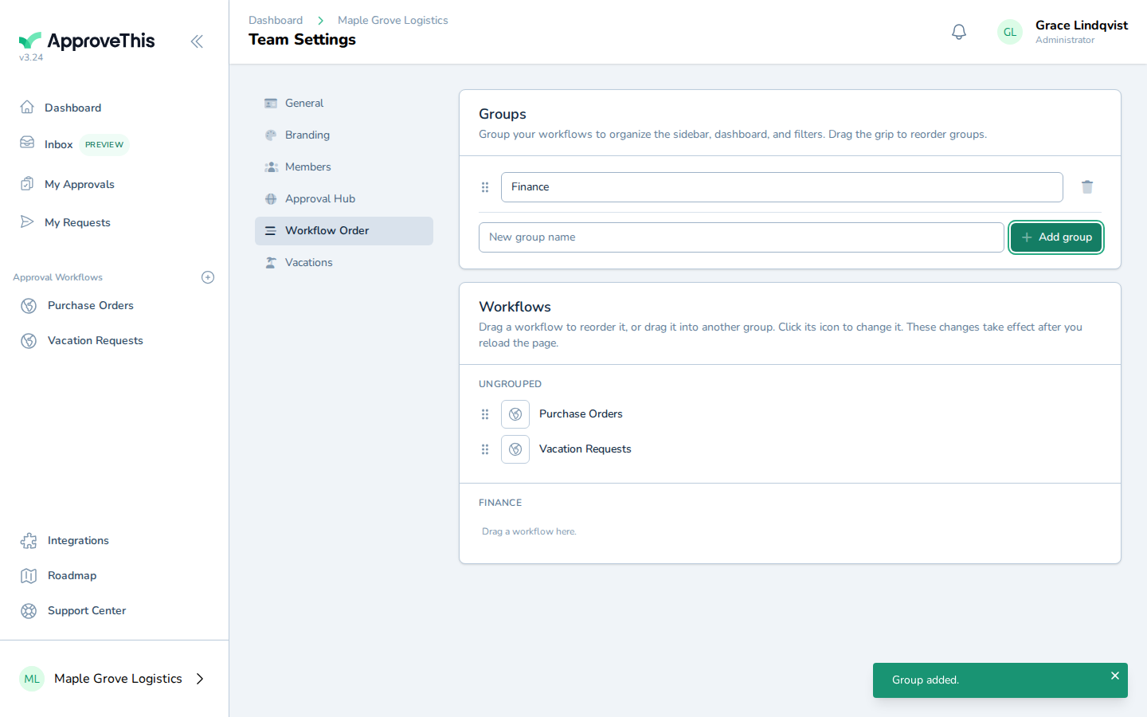Expand the Maple Grove Logistics team switcher chevron
The image size is (1147, 717).
200,679
